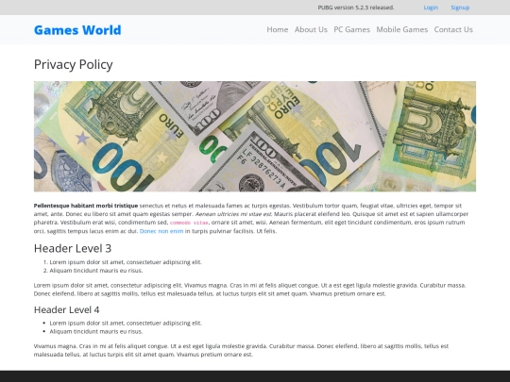Click the banknotes banner image
The width and height of the screenshot is (510, 382).
[x=255, y=137]
